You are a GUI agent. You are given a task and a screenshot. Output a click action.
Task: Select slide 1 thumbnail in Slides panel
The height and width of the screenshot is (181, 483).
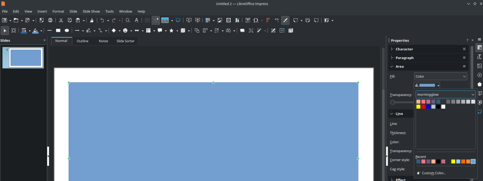coord(23,58)
